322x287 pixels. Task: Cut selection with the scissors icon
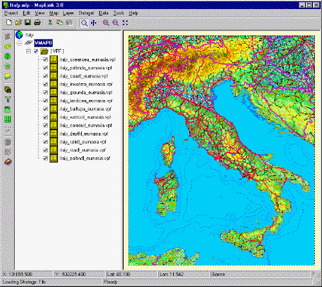50,23
